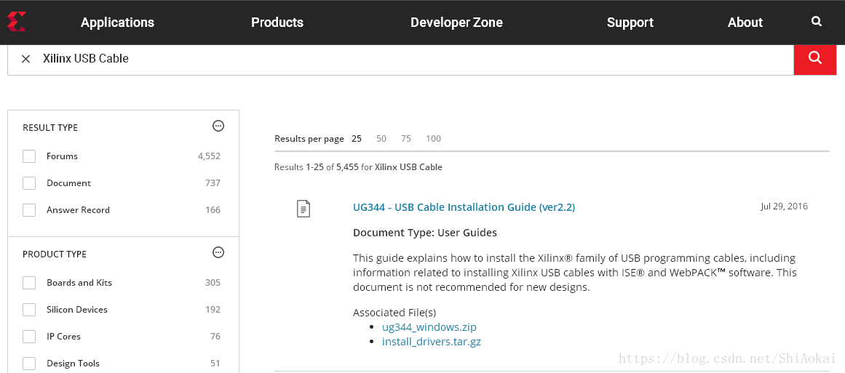The image size is (845, 373).
Task: Open Product Type options ellipsis icon
Action: [218, 252]
